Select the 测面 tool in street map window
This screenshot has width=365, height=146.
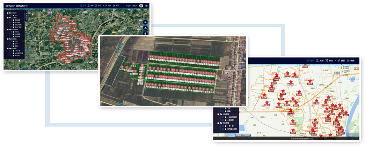(351, 61)
